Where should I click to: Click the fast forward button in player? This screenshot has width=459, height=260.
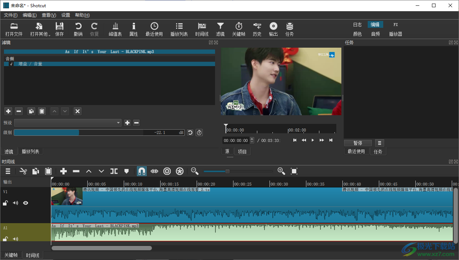pyautogui.click(x=322, y=140)
